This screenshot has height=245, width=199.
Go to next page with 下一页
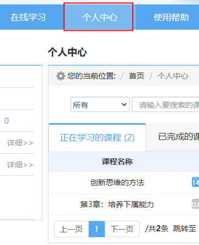(x=122, y=229)
